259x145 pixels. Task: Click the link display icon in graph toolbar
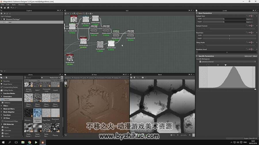pyautogui.click(x=77, y=13)
